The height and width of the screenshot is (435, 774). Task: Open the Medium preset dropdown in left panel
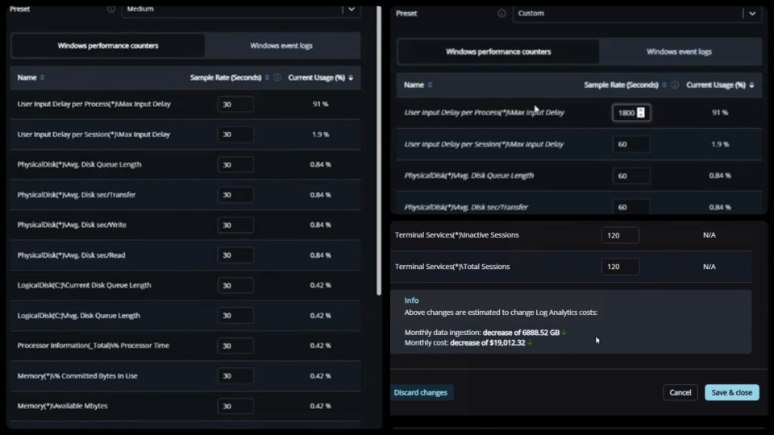(x=241, y=9)
